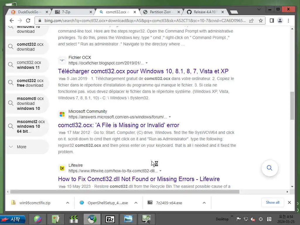Click the scroll right arrow
The image size is (300, 225).
pos(287,192)
